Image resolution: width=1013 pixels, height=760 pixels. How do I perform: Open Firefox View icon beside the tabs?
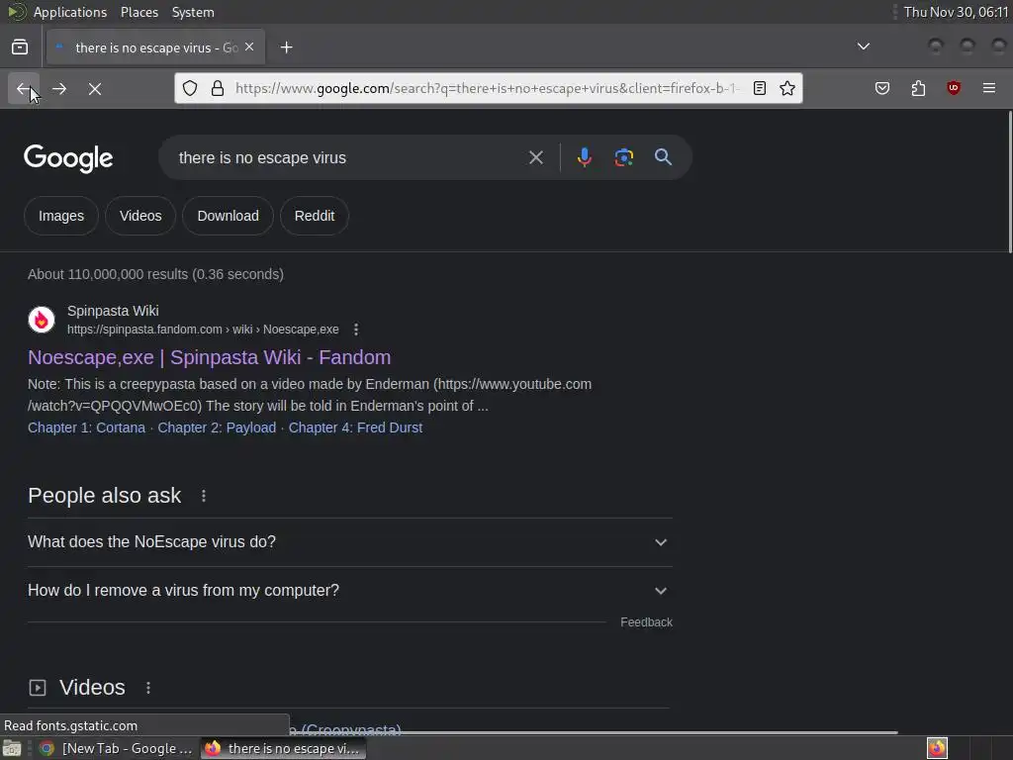coord(20,47)
